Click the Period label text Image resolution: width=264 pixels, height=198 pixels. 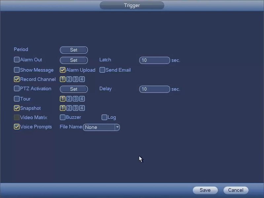coord(21,49)
